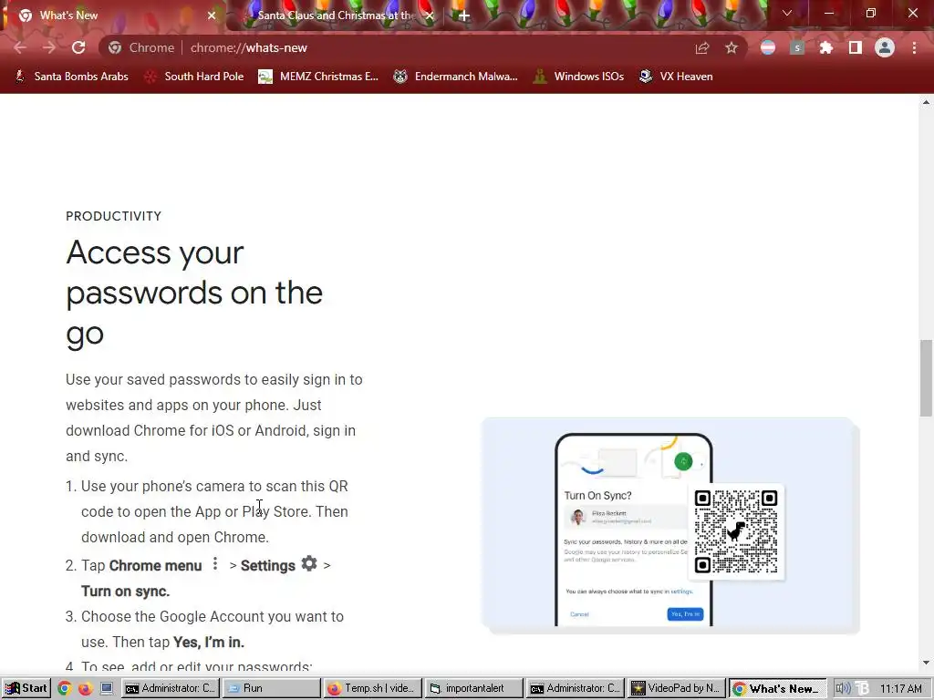The image size is (934, 700).
Task: Launch Chrome from quick launch
Action: click(x=65, y=689)
